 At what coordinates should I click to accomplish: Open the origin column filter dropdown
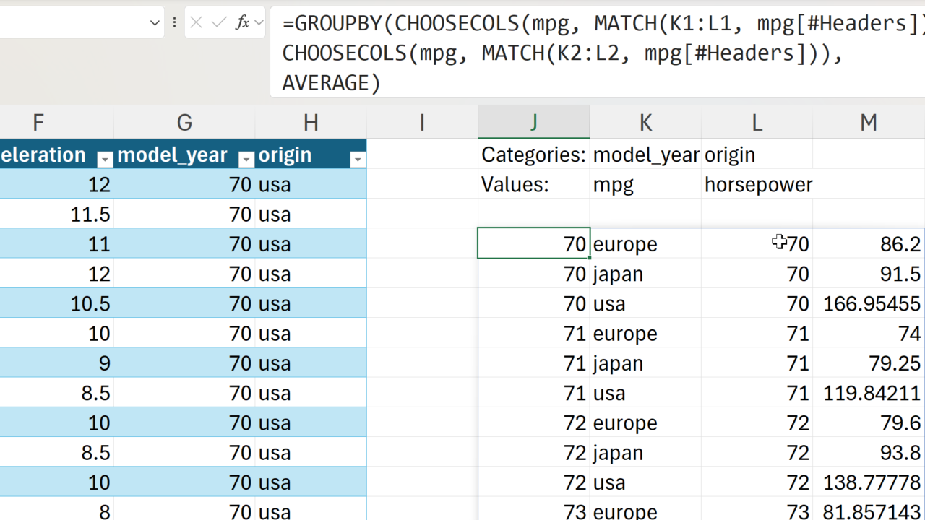357,160
